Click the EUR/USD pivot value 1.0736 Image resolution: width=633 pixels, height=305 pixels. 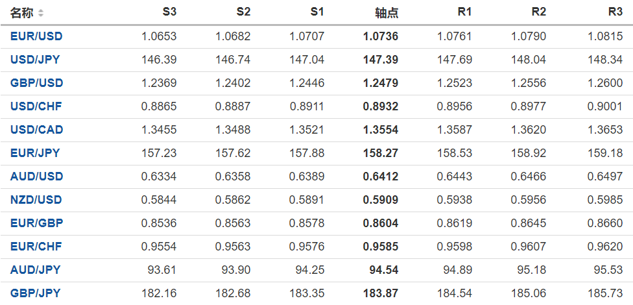(381, 36)
